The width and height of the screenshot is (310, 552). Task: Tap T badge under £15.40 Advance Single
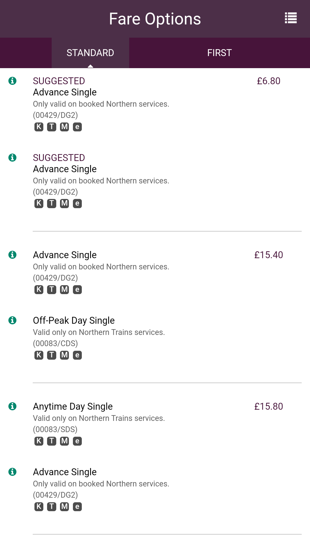point(52,290)
